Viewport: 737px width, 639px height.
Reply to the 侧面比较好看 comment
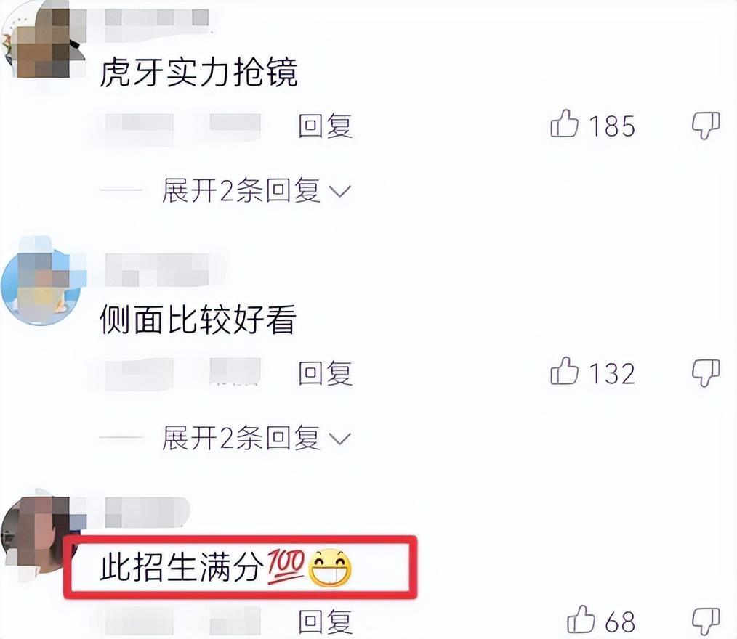click(x=326, y=373)
